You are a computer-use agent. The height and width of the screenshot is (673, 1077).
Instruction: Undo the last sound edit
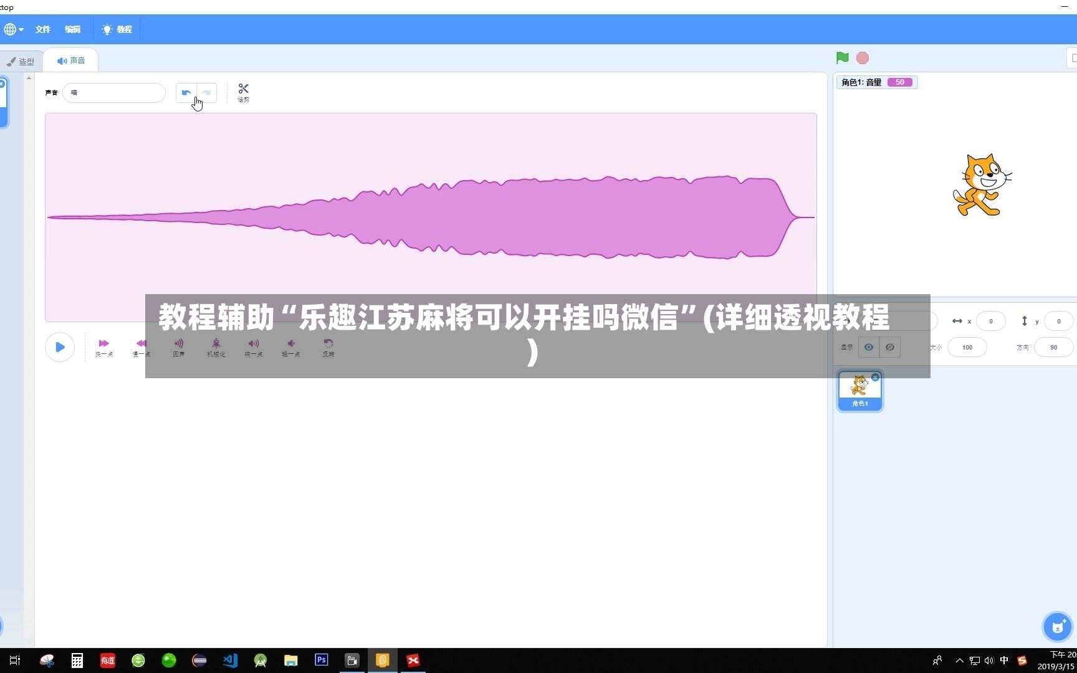186,93
